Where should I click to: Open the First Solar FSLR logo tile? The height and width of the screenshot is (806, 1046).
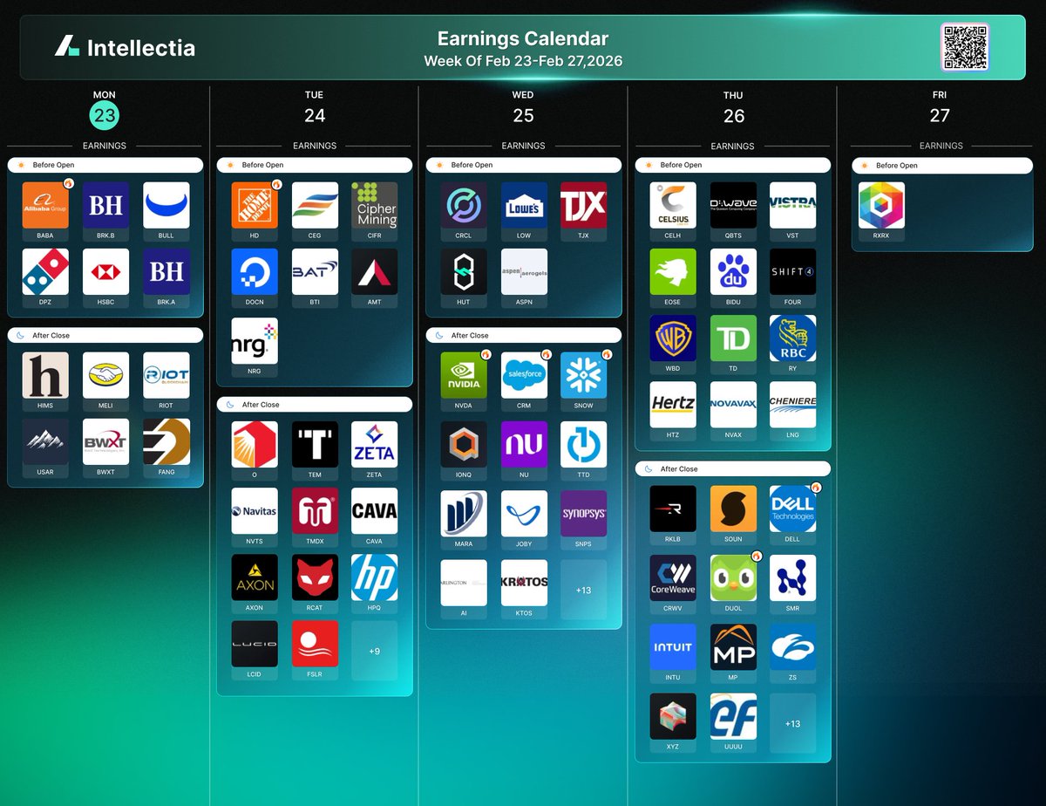tap(315, 644)
